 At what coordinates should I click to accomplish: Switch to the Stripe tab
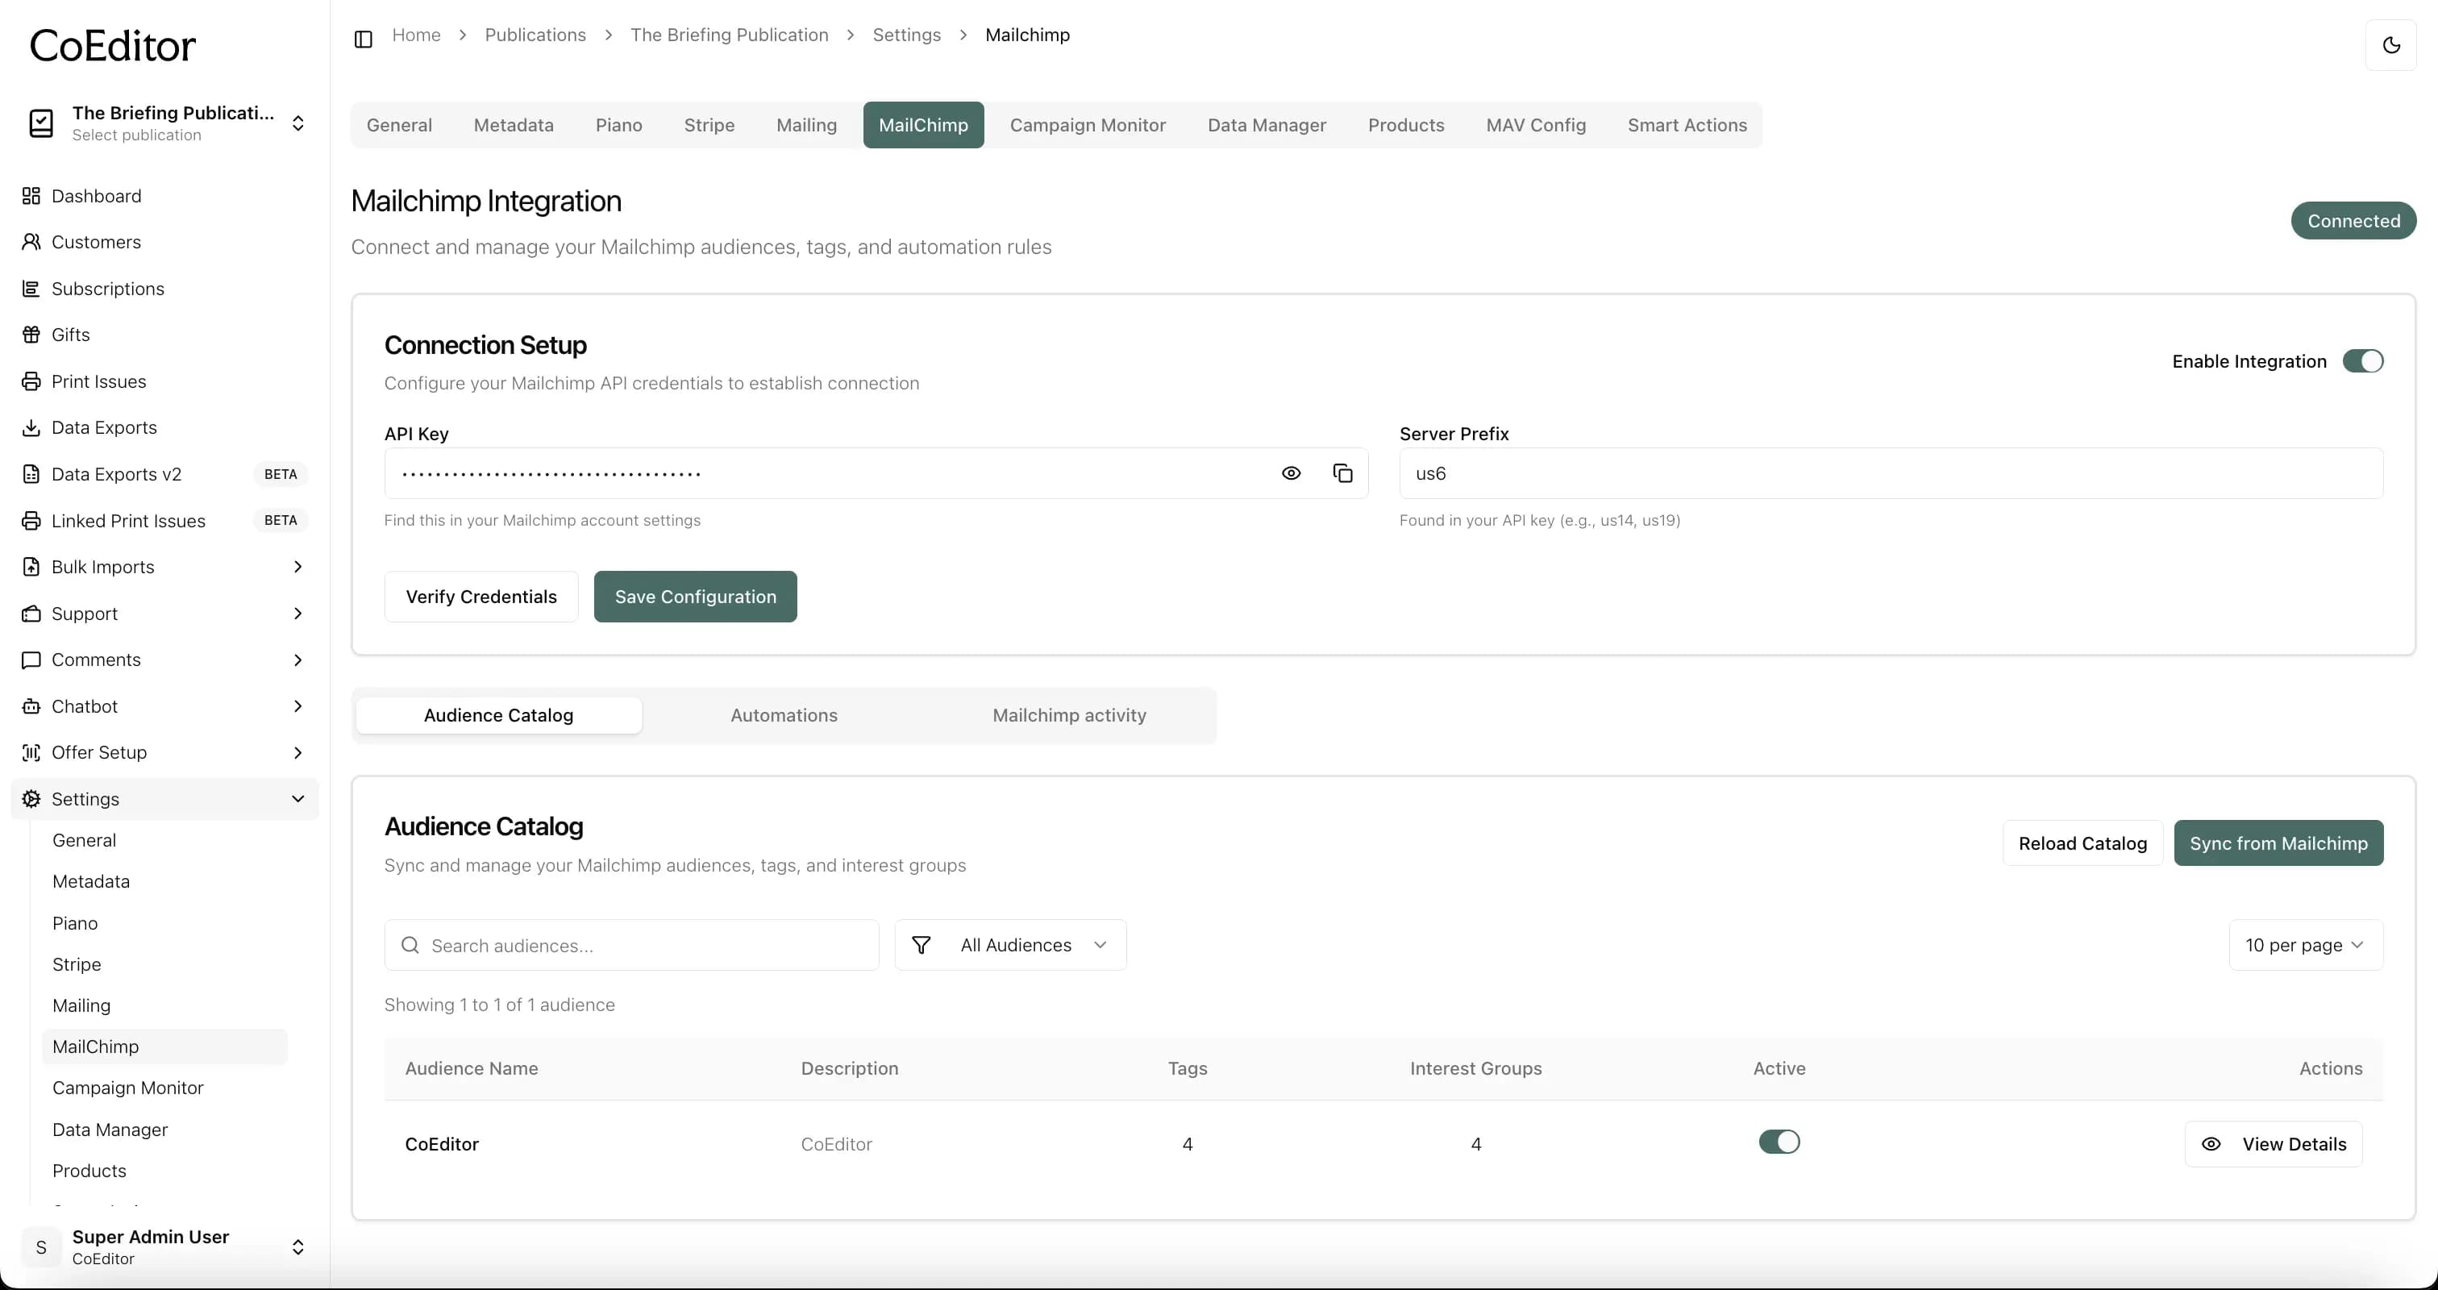[709, 125]
